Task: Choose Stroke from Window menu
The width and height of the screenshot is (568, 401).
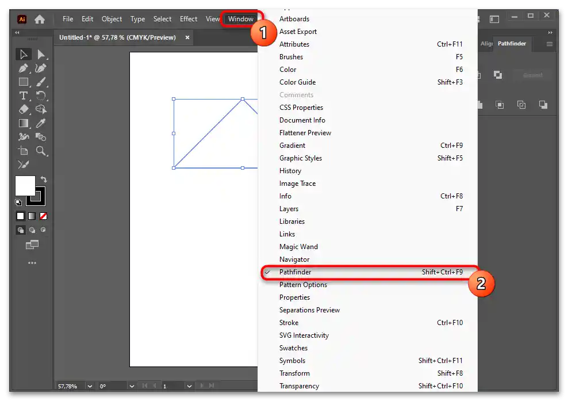Action: [369, 323]
